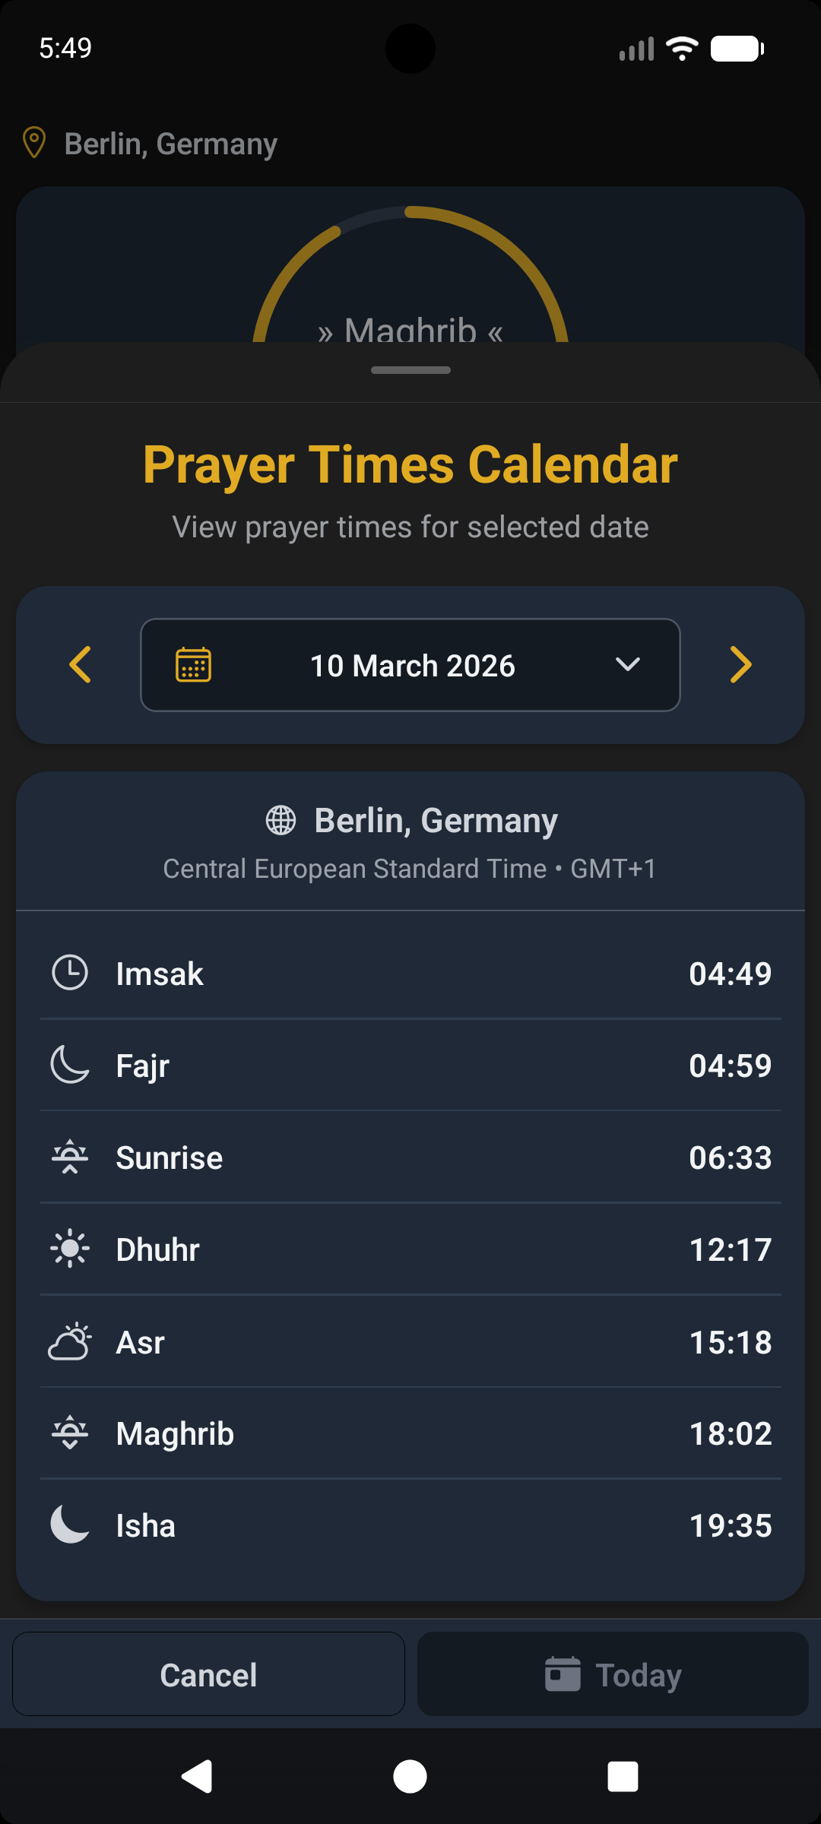The image size is (821, 1824).
Task: Tap the Fajr crescent moon icon
Action: [x=70, y=1065]
